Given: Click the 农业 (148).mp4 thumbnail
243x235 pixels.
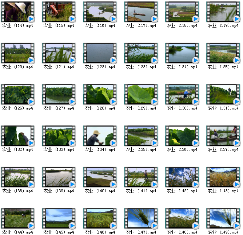Looking at the screenshot, I should (x=182, y=218).
